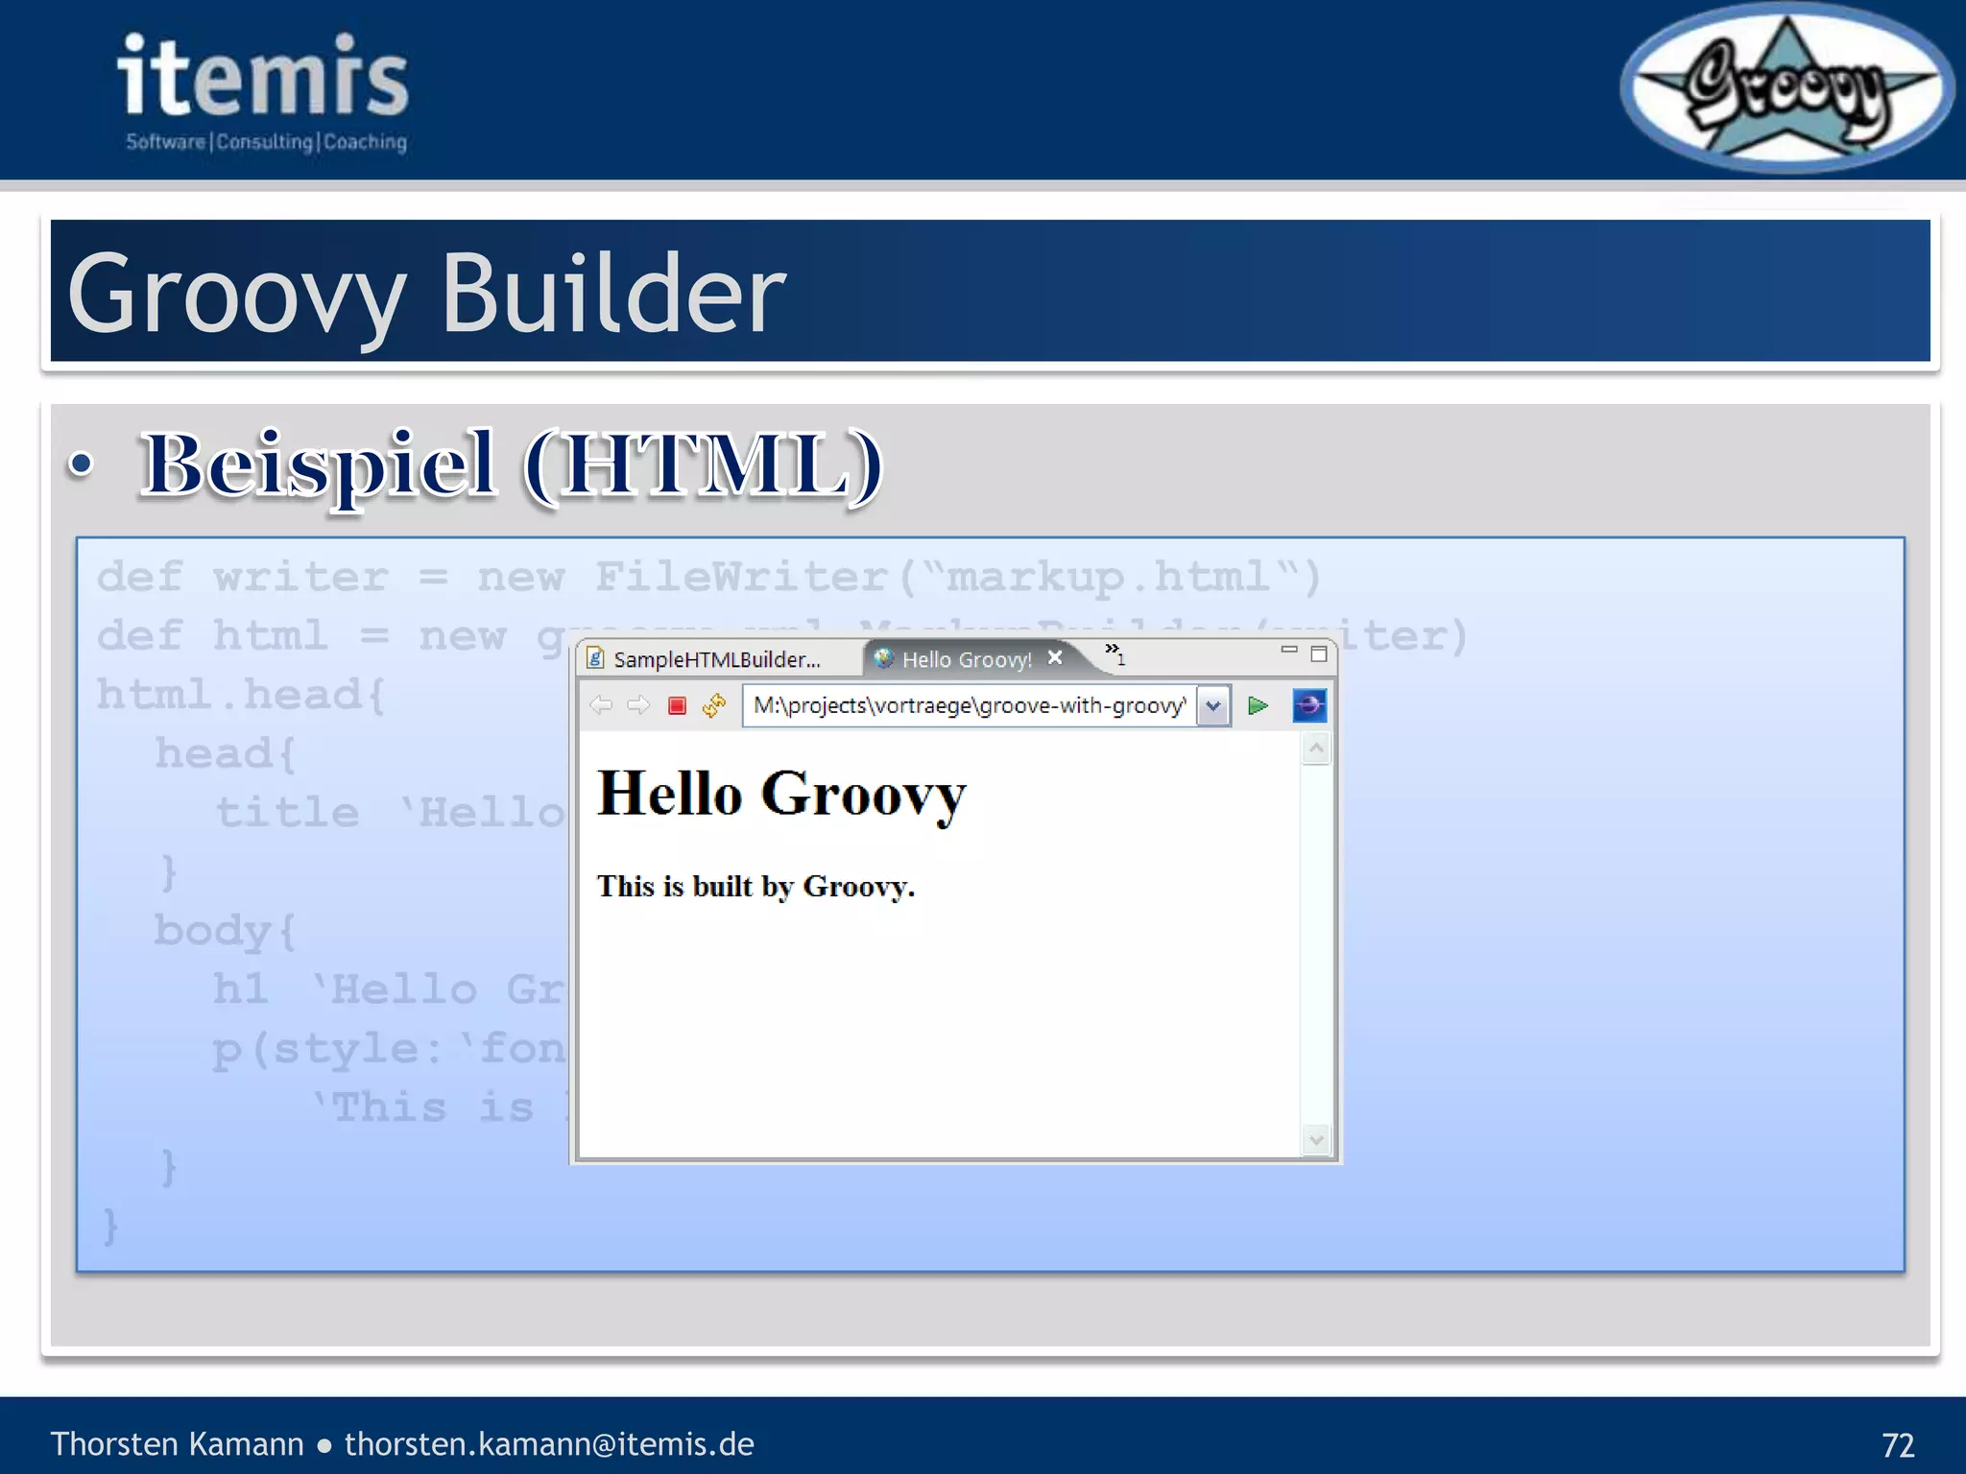Select the Hello Groovy! tab

click(x=966, y=659)
